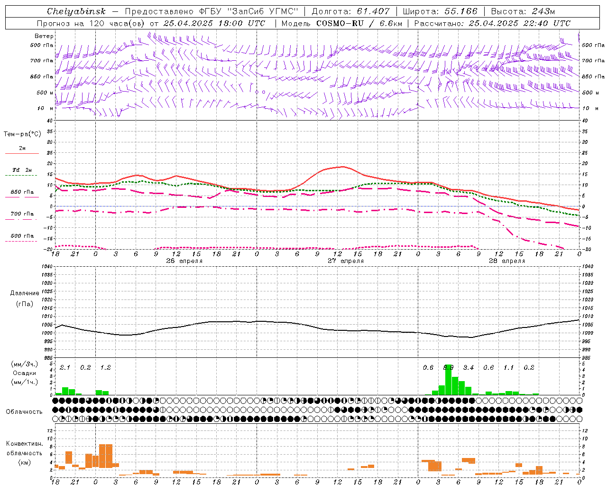Image resolution: width=607 pixels, height=486 pixels.
Task: Click the '1.1' precipitation total
Action: point(508,368)
